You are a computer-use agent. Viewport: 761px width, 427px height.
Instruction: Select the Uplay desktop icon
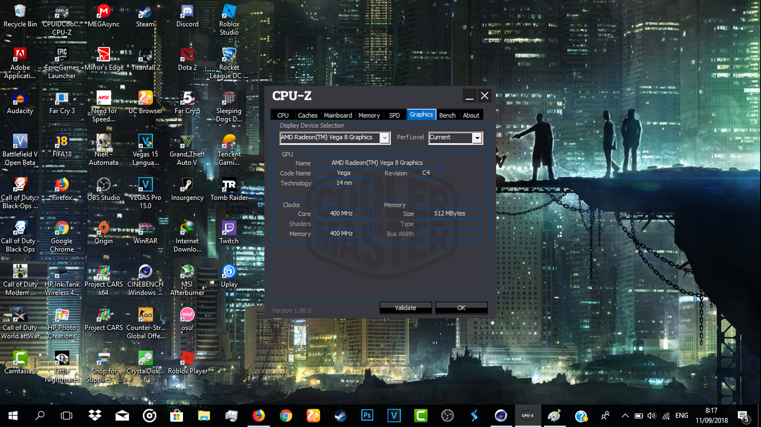[229, 276]
